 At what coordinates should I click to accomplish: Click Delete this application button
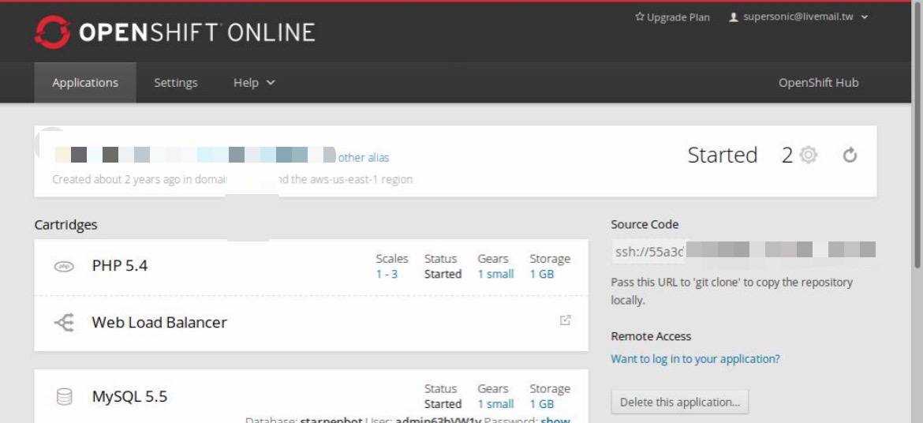tap(680, 402)
